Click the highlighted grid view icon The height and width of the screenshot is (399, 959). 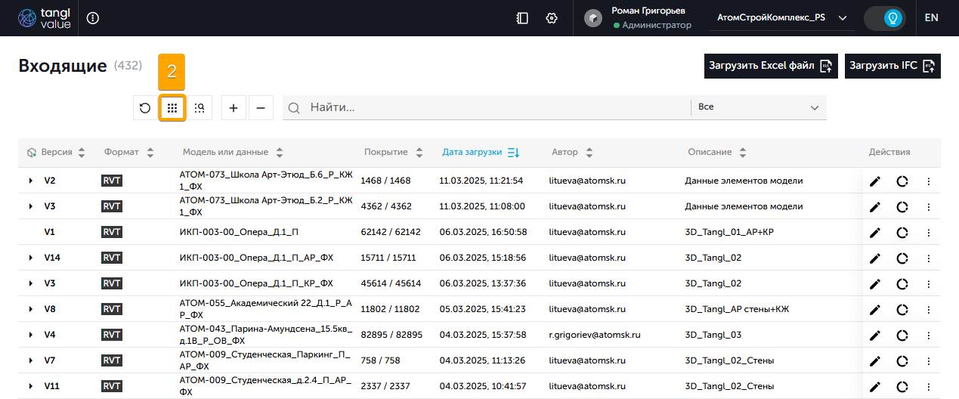point(172,108)
